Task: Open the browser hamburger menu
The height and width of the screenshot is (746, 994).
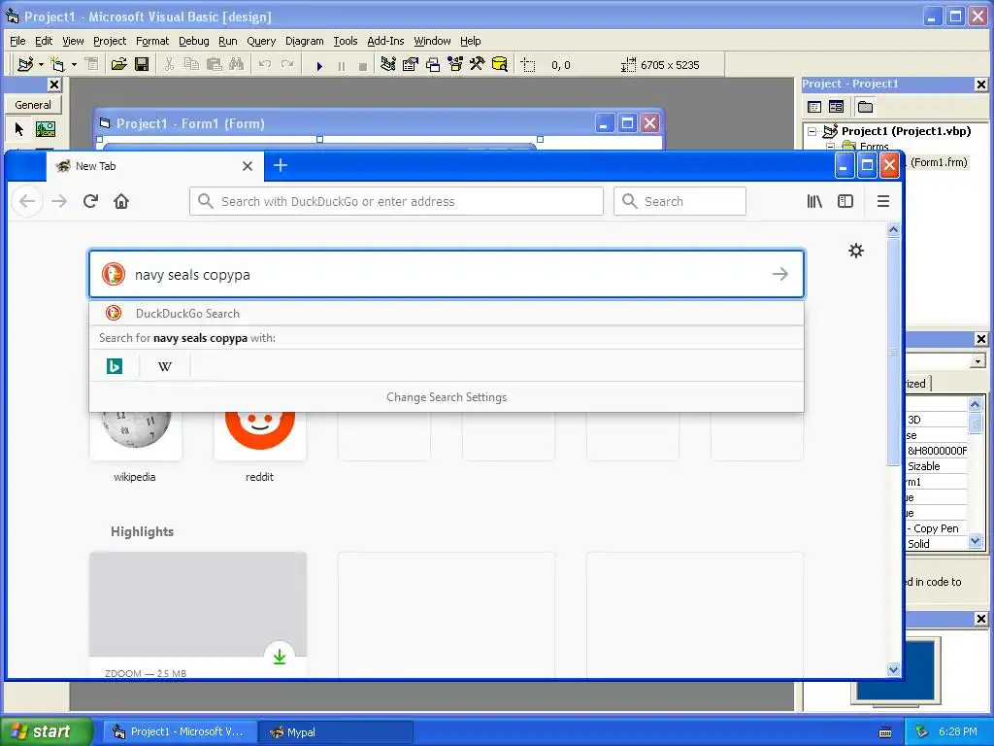Action: 883,202
